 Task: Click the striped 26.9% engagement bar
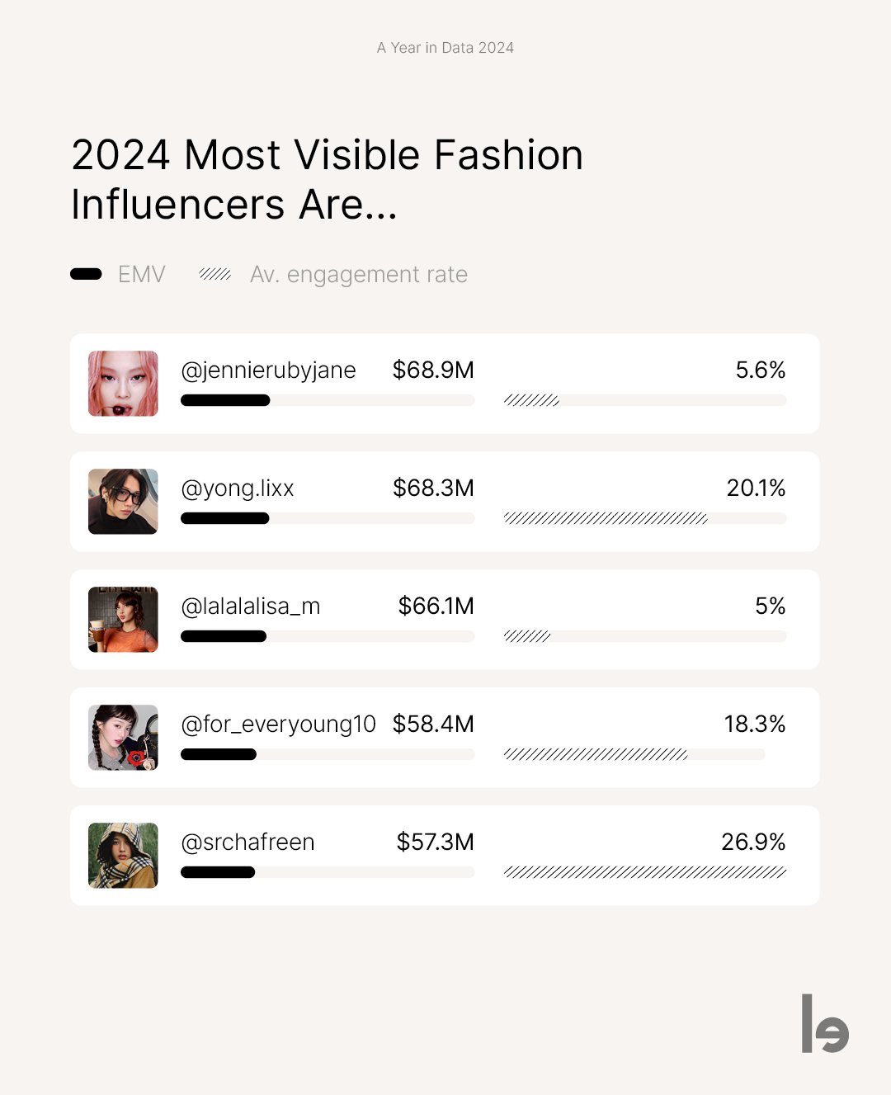(x=645, y=872)
